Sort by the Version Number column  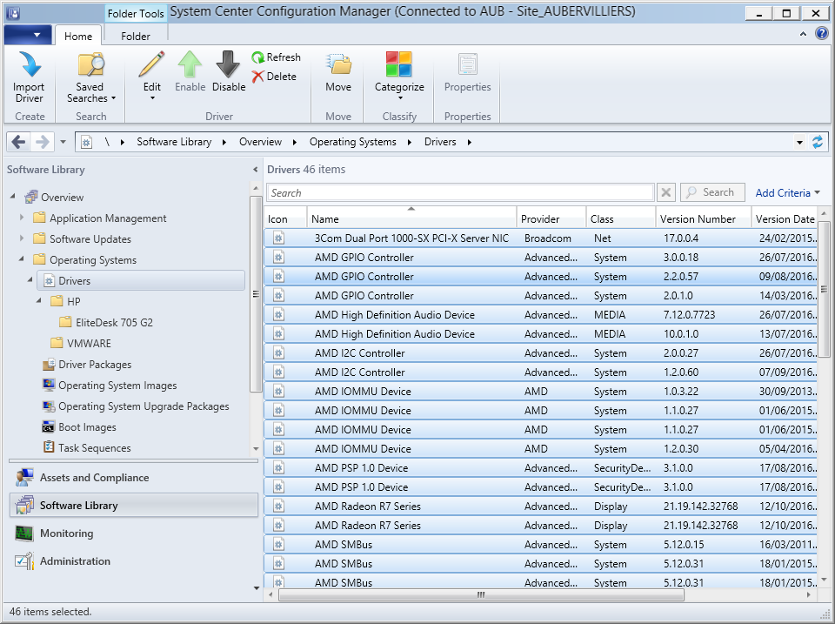coord(704,218)
